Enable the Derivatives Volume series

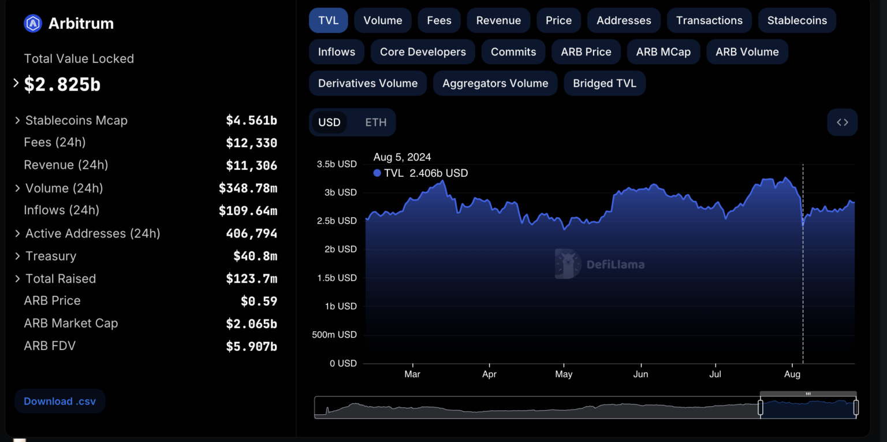(x=368, y=83)
